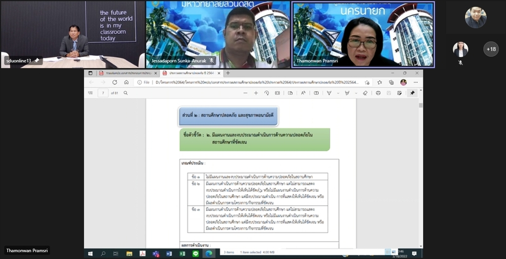The image size is (506, 259).
Task: Open Task View on the taskbar
Action: click(116, 253)
